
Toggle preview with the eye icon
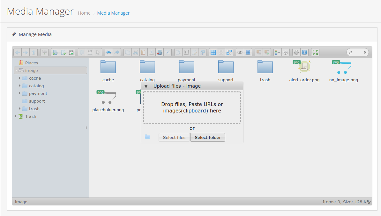(240, 52)
